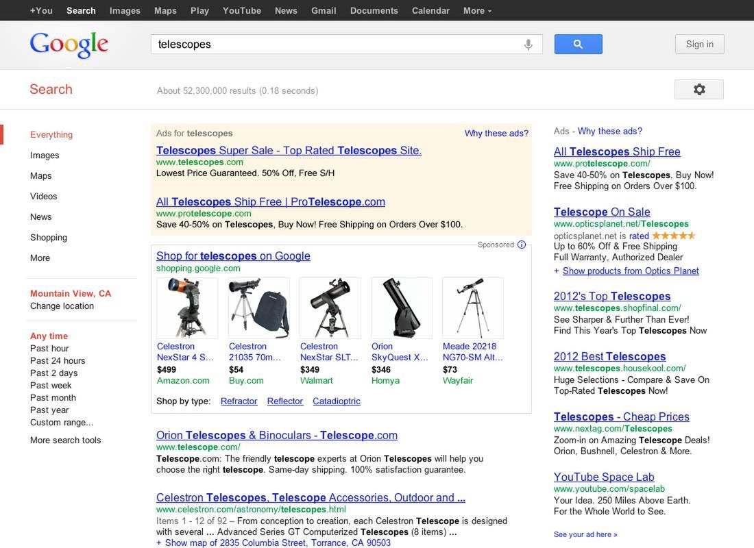
Task: Open All Telescopes Ship Free ProTelescope.com ad
Action: pyautogui.click(x=270, y=202)
